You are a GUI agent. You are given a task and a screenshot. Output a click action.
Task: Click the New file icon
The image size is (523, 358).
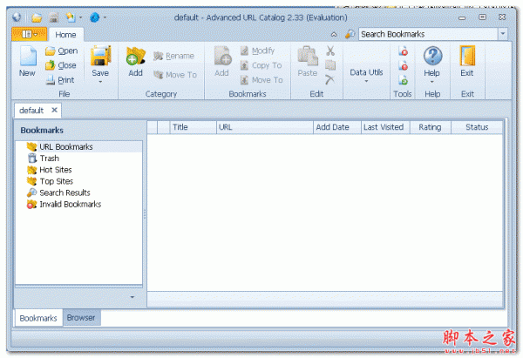point(28,57)
